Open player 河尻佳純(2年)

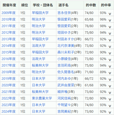(68, 98)
